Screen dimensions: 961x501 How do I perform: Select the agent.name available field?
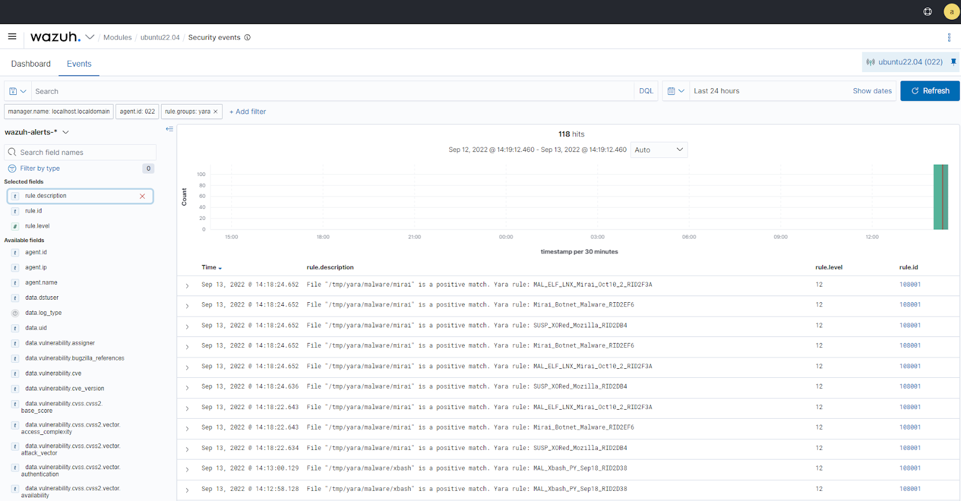coord(41,283)
